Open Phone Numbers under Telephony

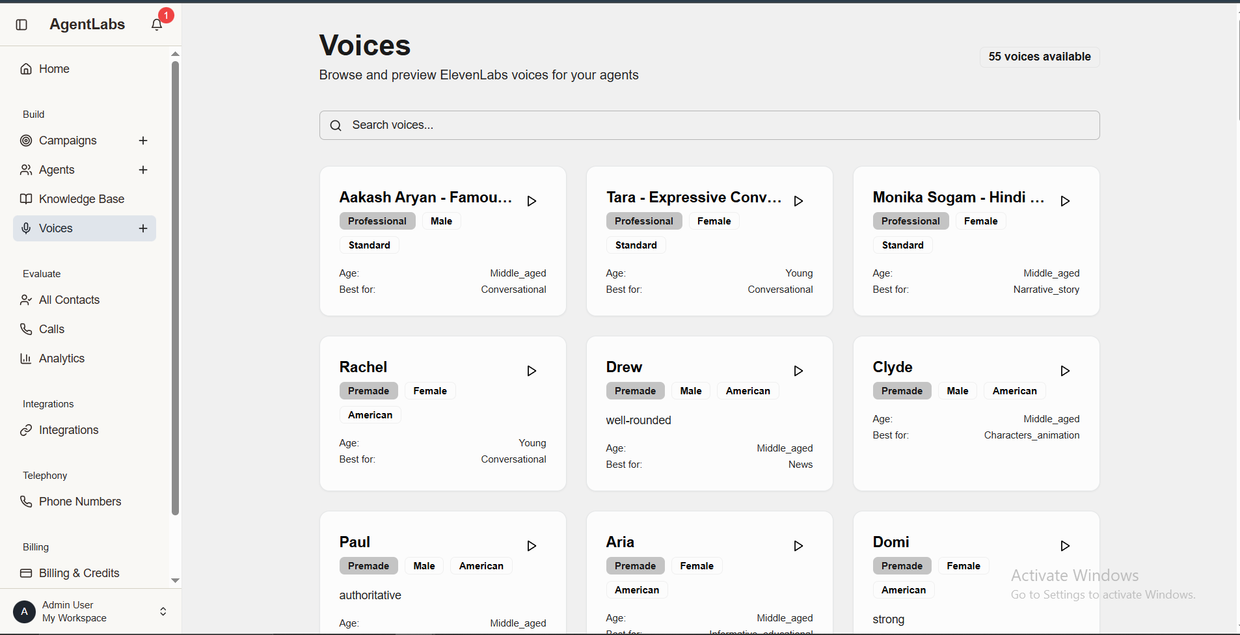(x=80, y=502)
